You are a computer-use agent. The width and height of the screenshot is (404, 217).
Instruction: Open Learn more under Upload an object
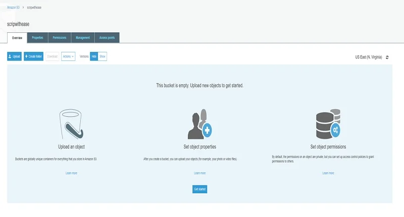point(71,173)
